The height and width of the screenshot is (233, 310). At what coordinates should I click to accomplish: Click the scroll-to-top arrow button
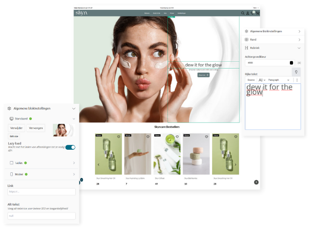[x=256, y=182]
